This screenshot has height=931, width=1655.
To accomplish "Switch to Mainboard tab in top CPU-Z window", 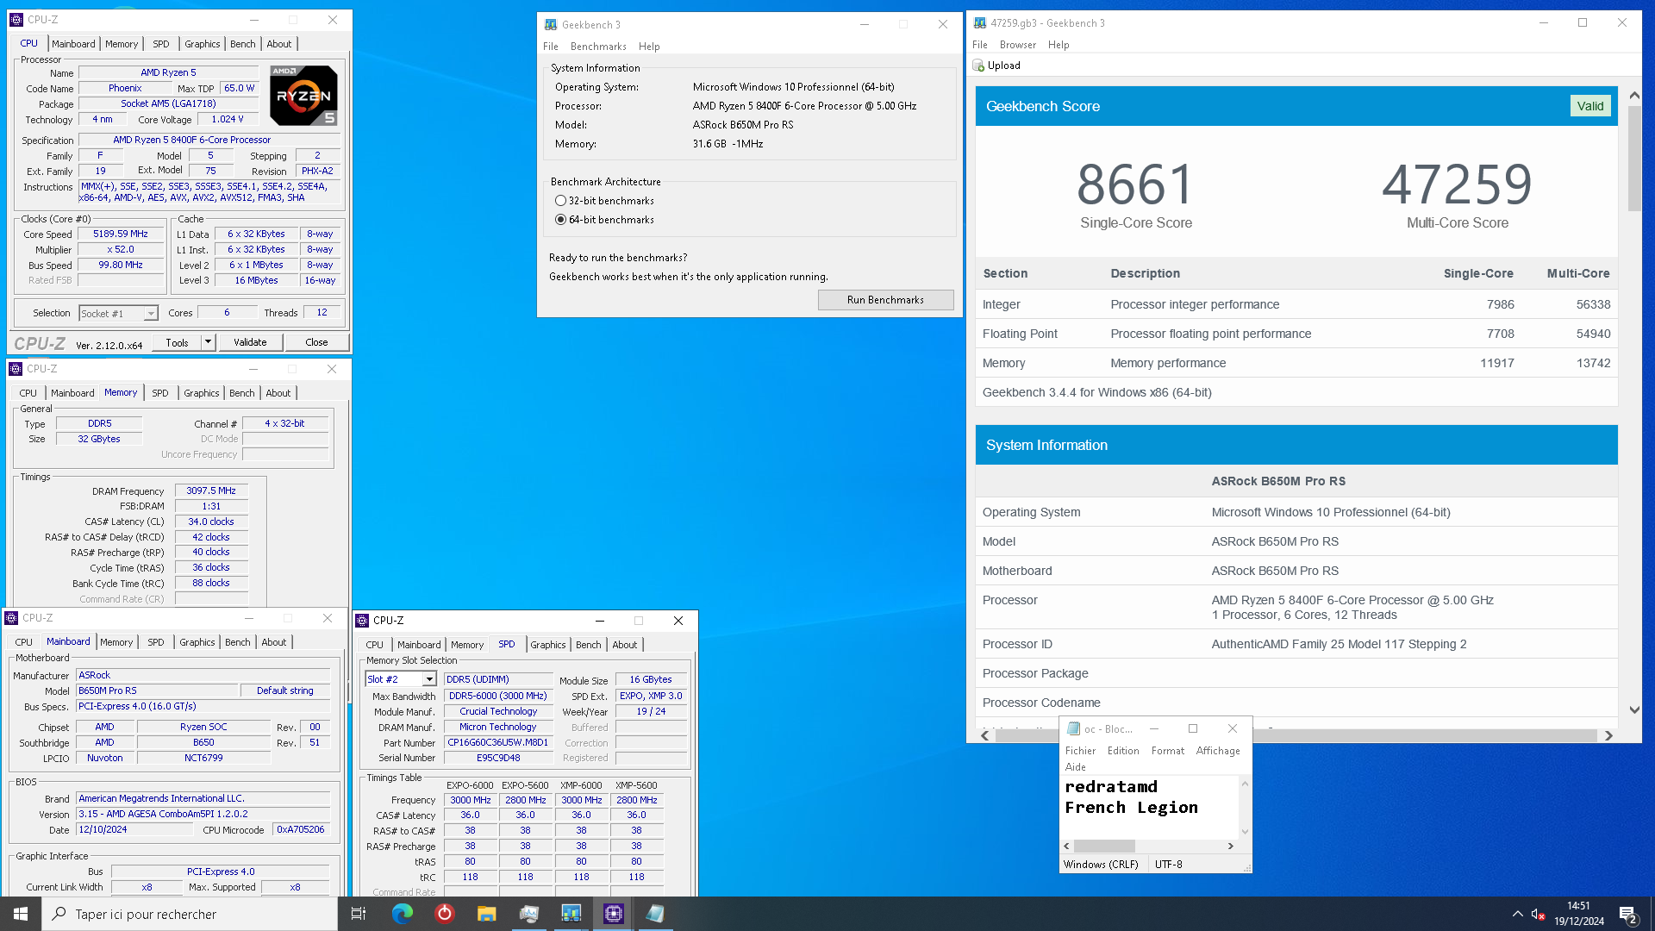I will (x=73, y=44).
